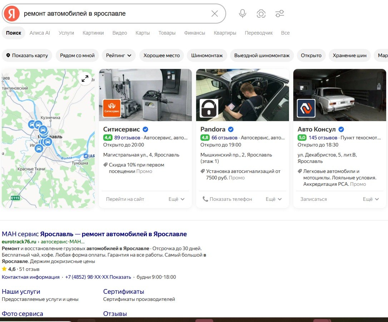Go to the Карты tab

pos(143,33)
